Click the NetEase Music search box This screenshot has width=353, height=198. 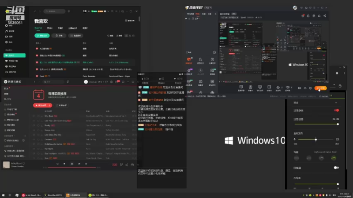coord(53,82)
